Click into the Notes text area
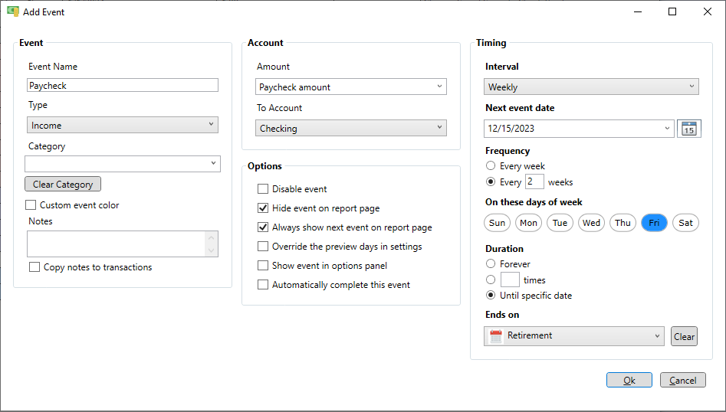Viewport: 726px width, 412px height. click(x=117, y=244)
